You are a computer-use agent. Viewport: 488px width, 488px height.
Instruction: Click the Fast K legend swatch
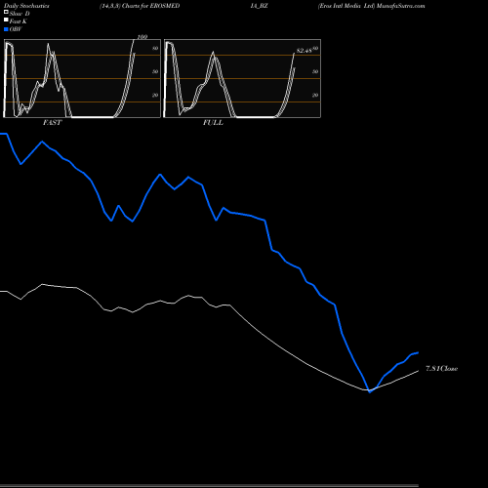[6, 20]
